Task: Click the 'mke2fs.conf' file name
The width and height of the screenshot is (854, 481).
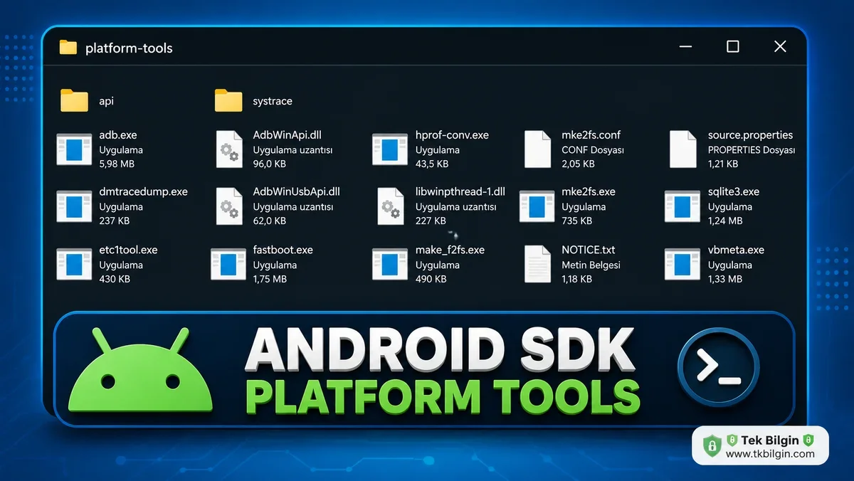Action: click(591, 135)
